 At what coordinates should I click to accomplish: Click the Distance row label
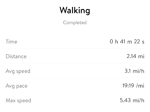coord(16,56)
